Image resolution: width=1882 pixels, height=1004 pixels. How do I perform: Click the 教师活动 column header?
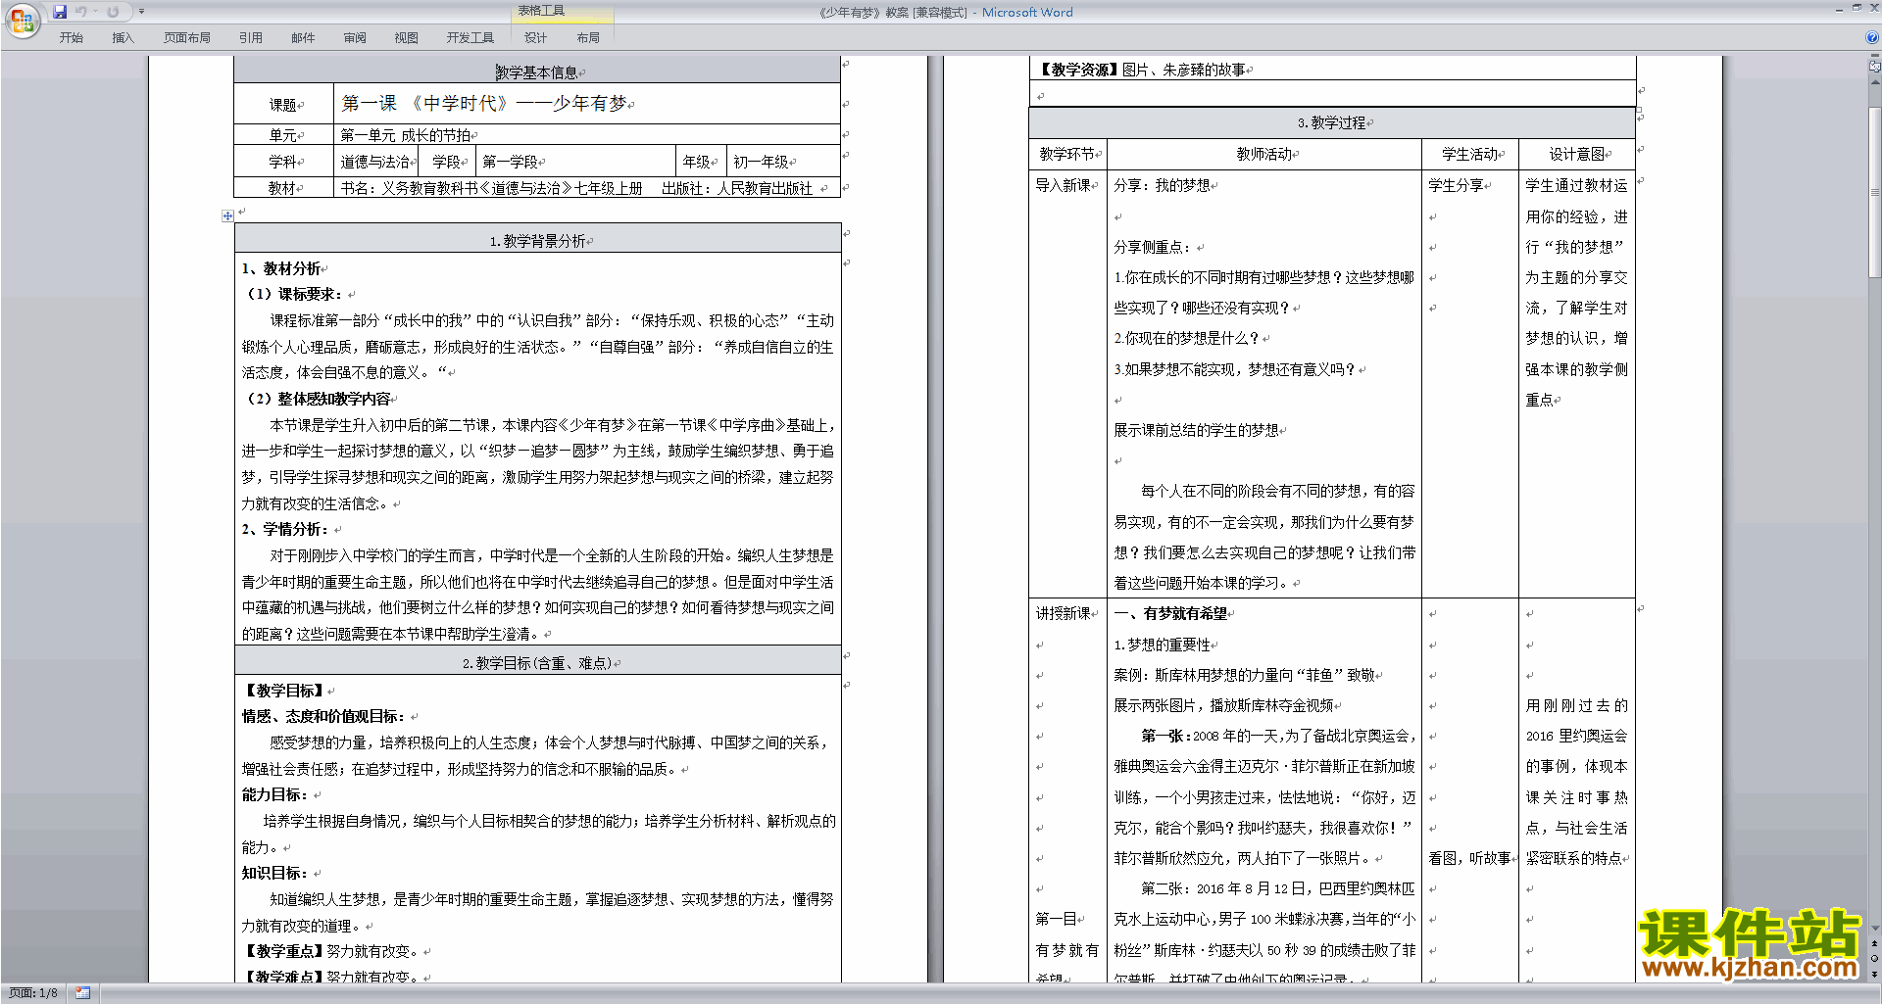1264,154
